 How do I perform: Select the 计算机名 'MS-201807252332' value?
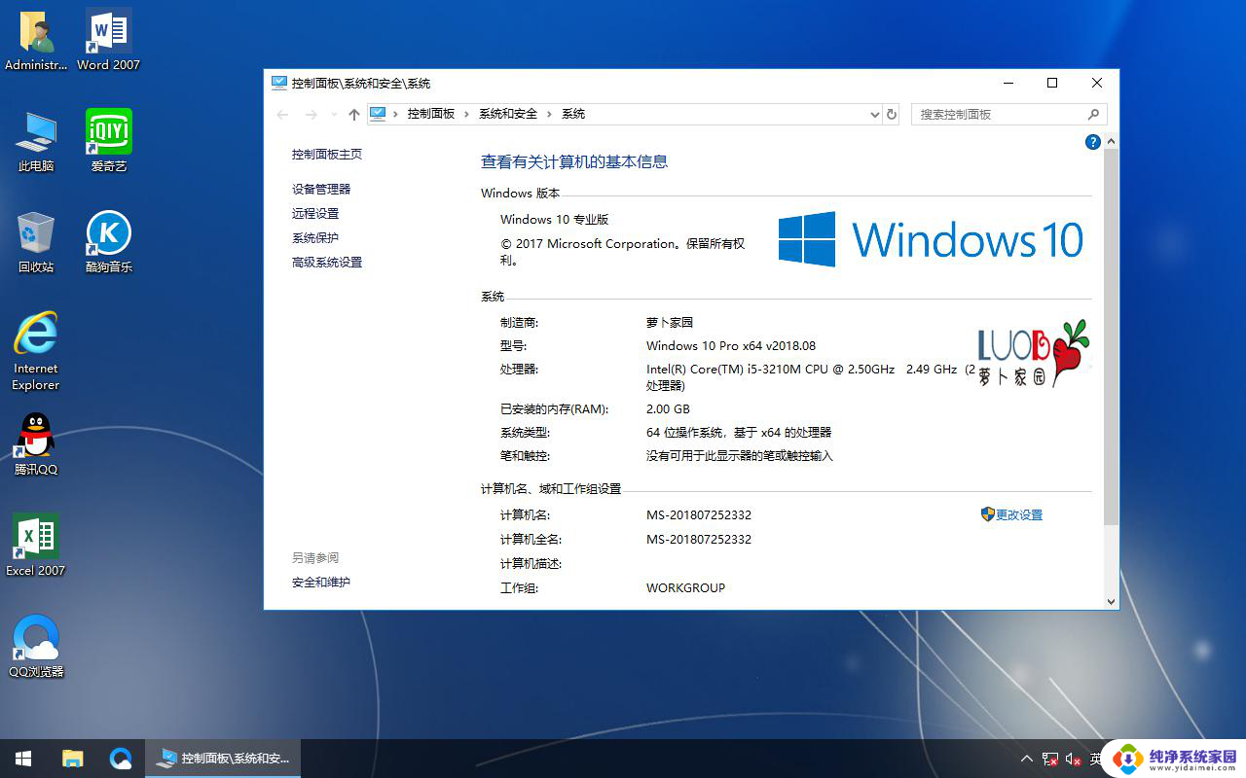pos(699,515)
